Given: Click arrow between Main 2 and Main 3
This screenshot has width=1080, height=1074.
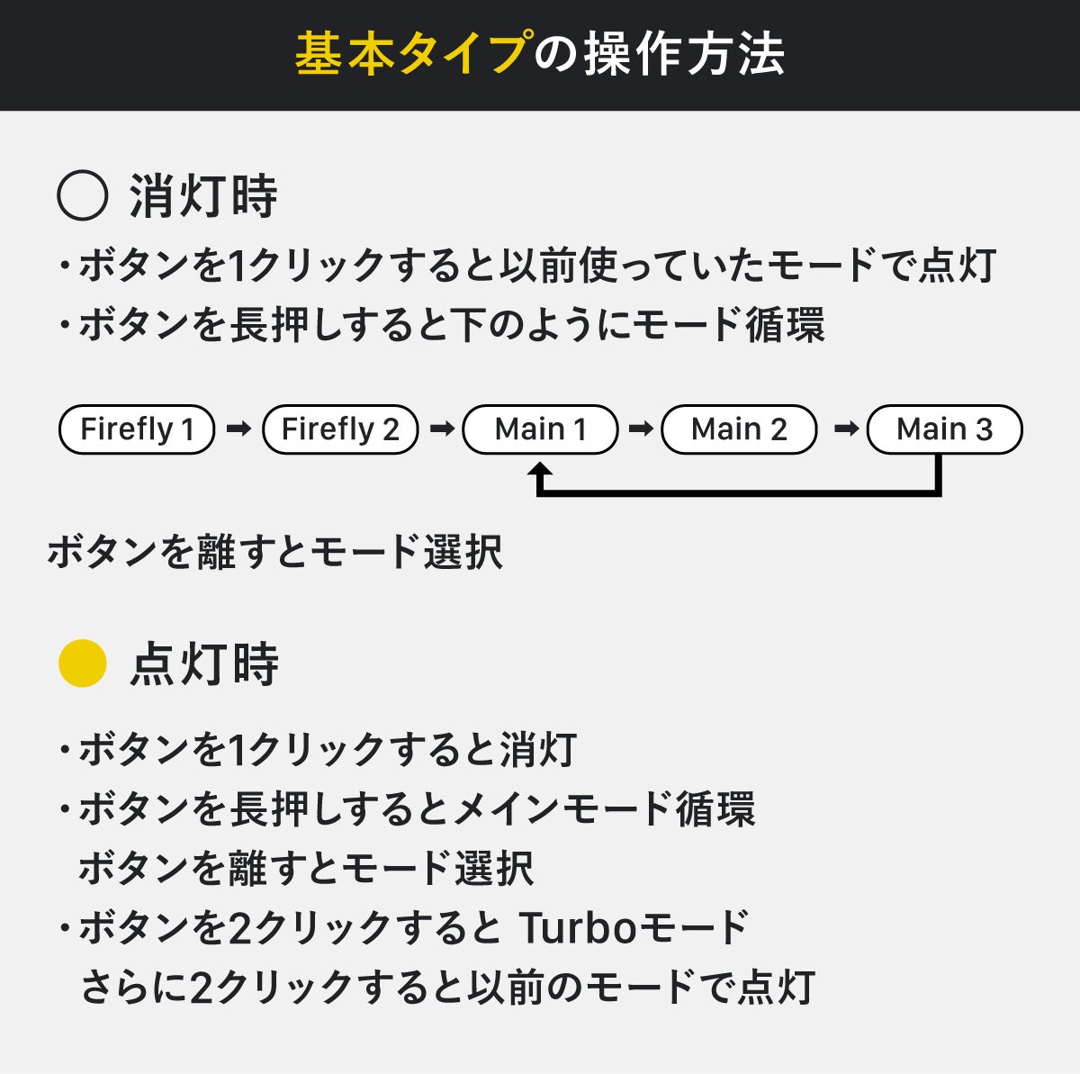Looking at the screenshot, I should pyautogui.click(x=845, y=429).
